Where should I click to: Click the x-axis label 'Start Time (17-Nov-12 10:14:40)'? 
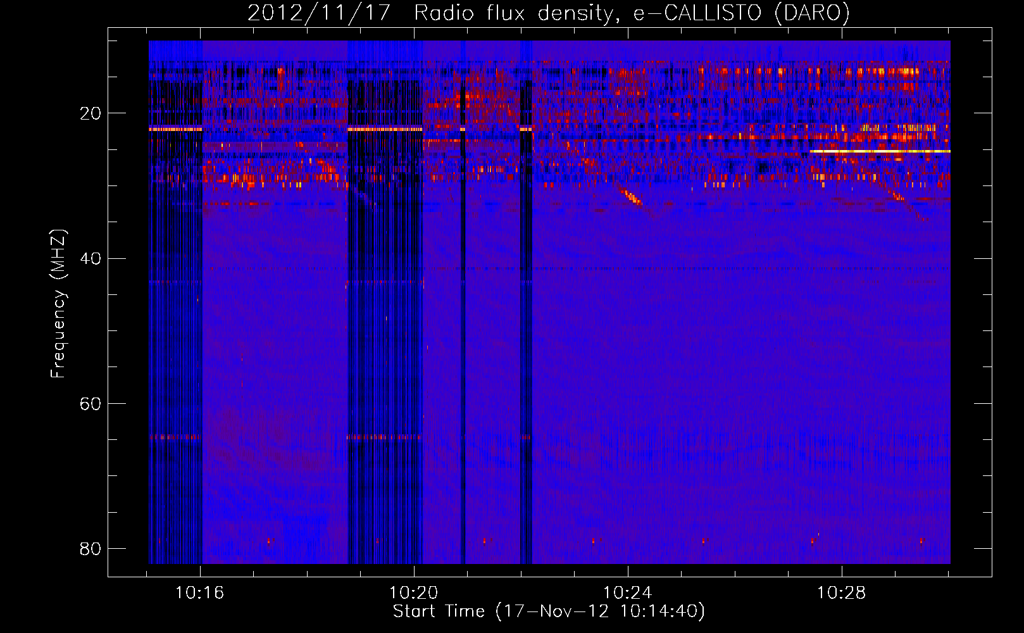[x=549, y=611]
